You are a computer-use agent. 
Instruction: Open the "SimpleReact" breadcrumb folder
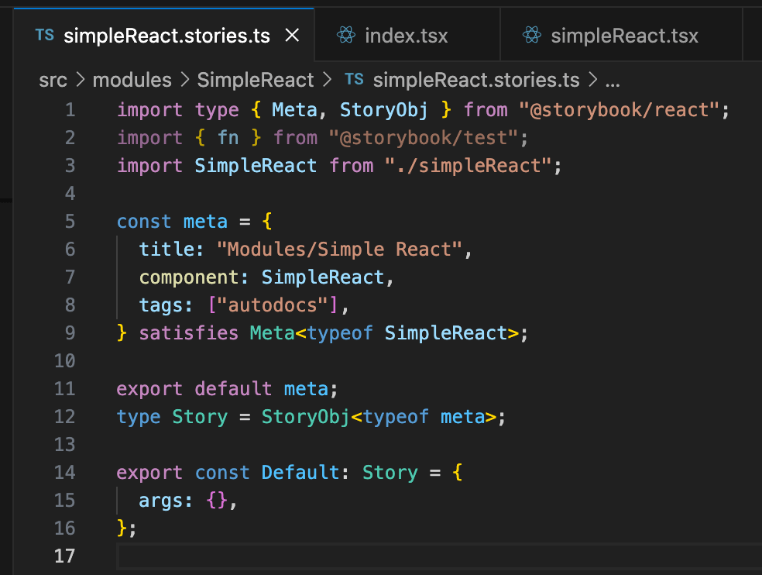256,80
